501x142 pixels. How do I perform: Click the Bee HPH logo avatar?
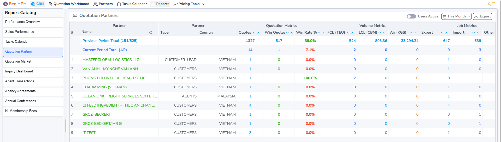click(5, 4)
